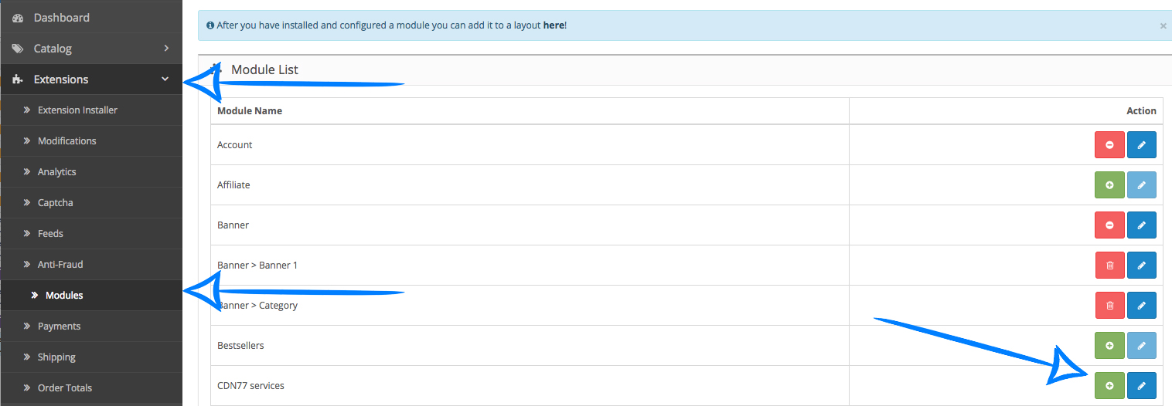Open the Extension Installer page
The height and width of the screenshot is (406, 1172).
77,110
